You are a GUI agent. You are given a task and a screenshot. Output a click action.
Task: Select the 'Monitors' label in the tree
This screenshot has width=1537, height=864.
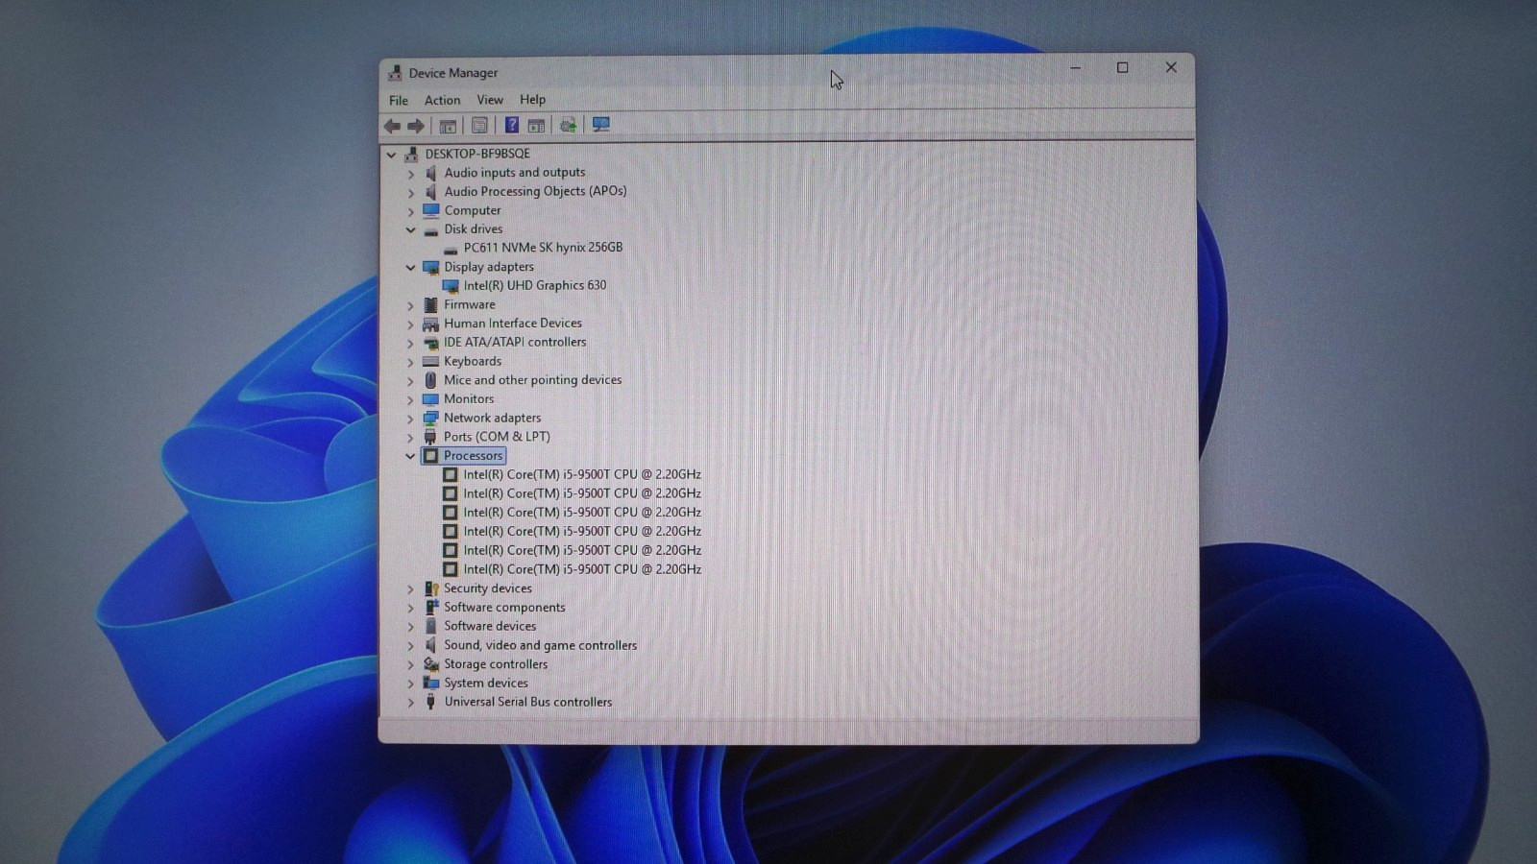[469, 399]
